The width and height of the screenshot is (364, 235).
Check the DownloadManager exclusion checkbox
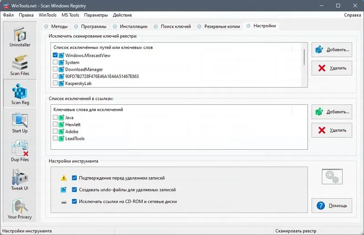pyautogui.click(x=55, y=69)
